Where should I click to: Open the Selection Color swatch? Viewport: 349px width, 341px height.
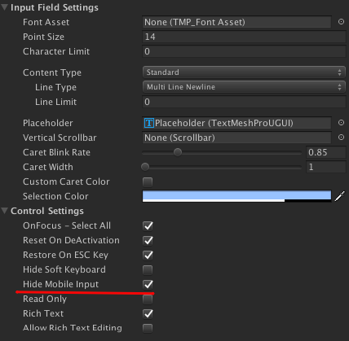(x=236, y=196)
